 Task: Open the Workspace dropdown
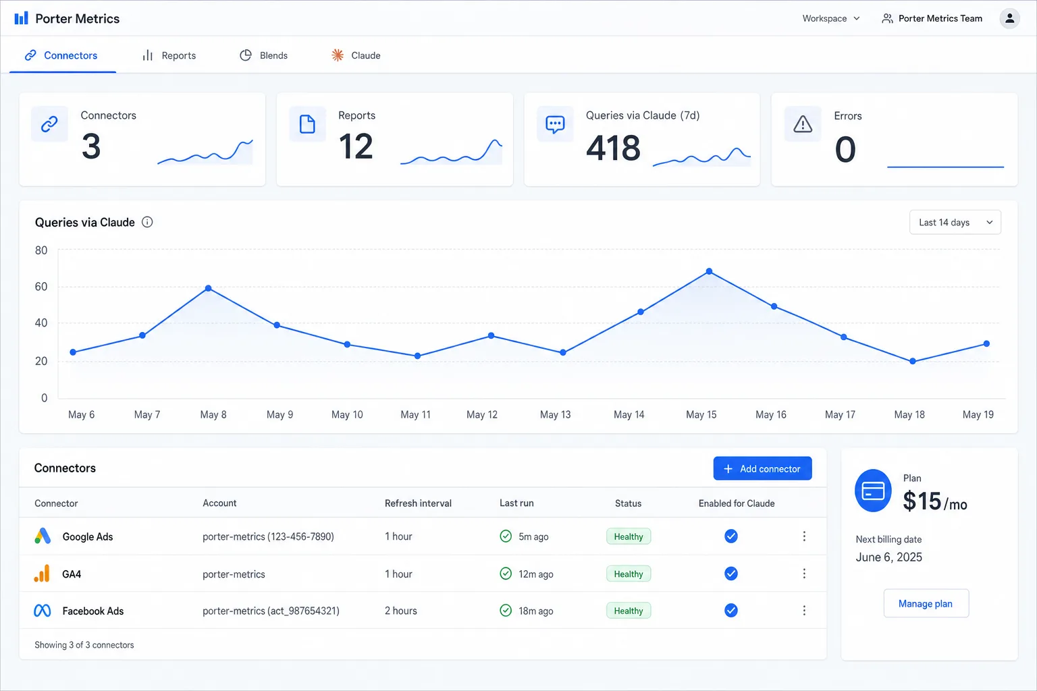(831, 18)
